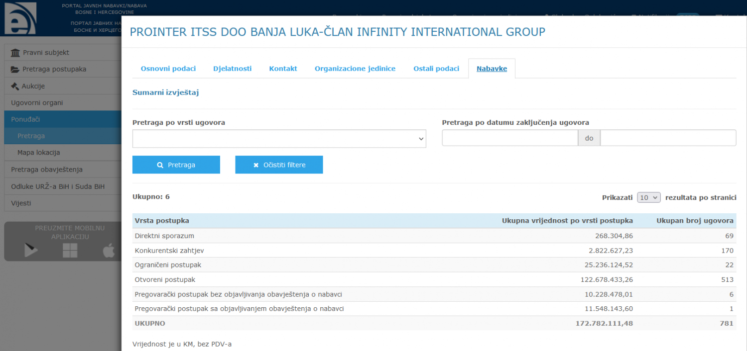Click the contract end date field
Image resolution: width=747 pixels, height=351 pixels.
668,138
